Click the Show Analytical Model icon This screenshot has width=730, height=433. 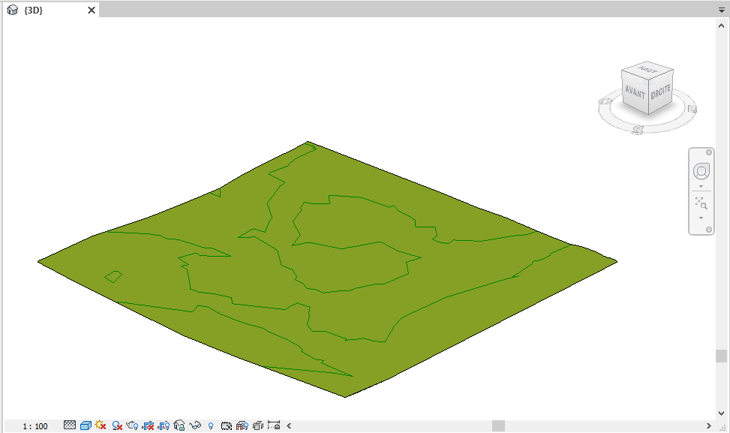click(242, 425)
